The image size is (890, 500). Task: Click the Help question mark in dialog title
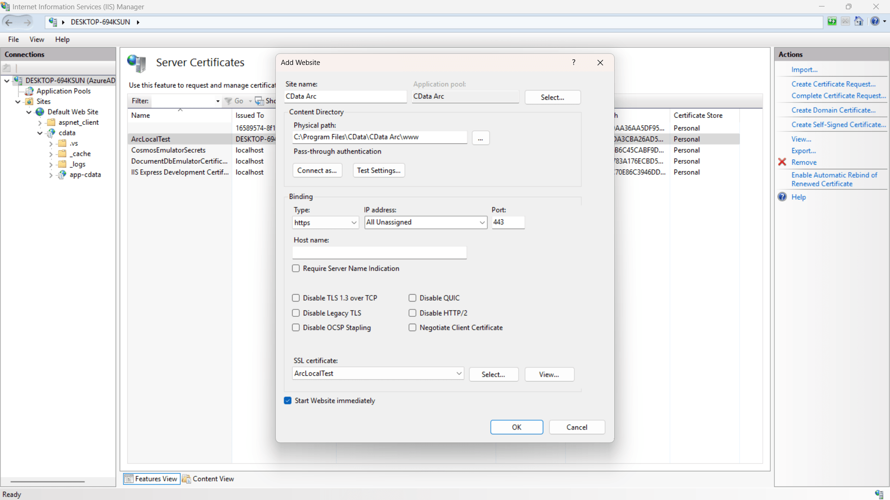(574, 62)
